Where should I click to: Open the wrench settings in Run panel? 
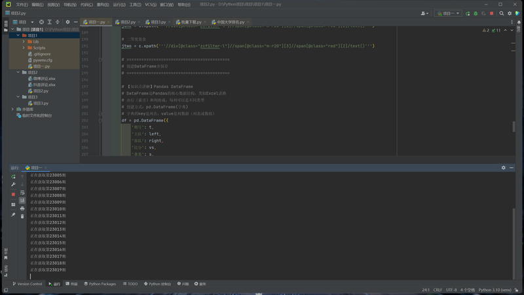tap(13, 185)
